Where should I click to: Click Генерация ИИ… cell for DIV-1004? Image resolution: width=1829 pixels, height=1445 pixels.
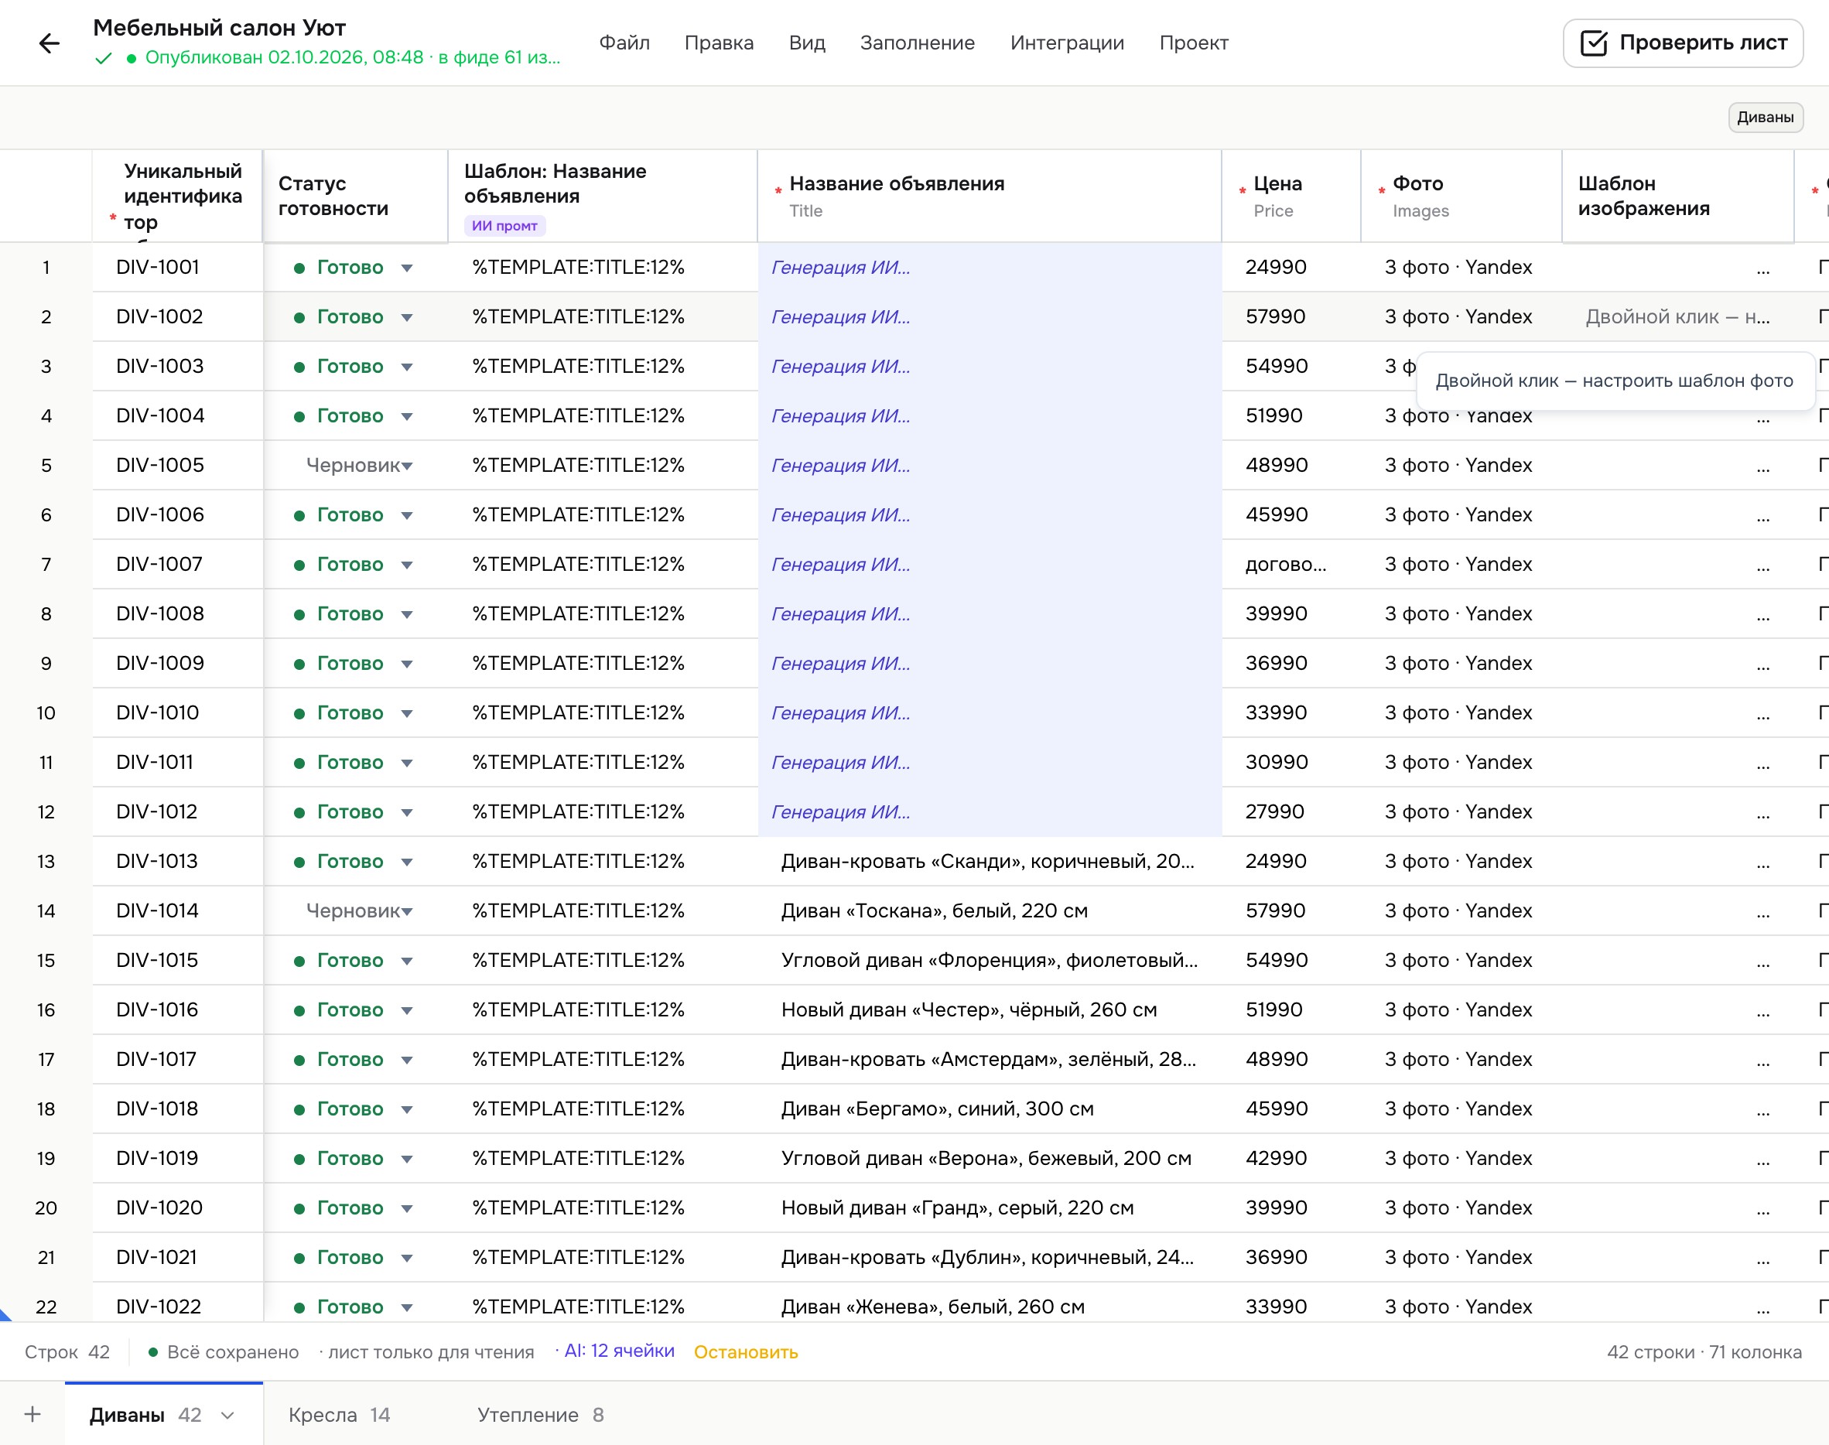pos(989,416)
